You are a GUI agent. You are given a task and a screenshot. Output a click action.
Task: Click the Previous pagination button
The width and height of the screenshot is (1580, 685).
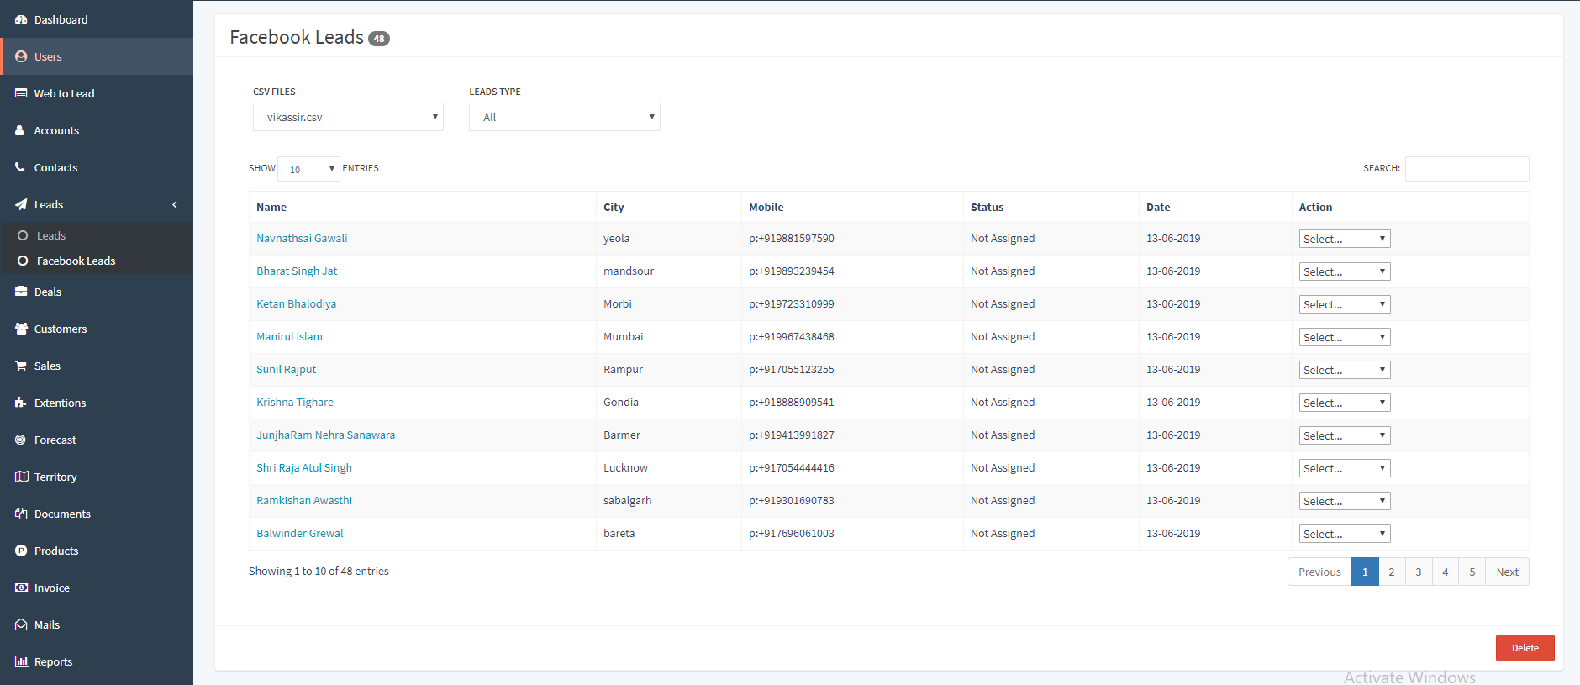coord(1319,572)
